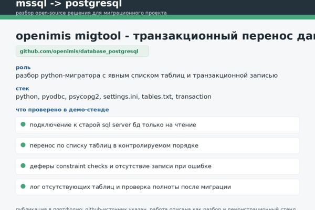Click green bullet beside 'деферы constraint checks'
The height and width of the screenshot is (210, 315).
click(23, 165)
